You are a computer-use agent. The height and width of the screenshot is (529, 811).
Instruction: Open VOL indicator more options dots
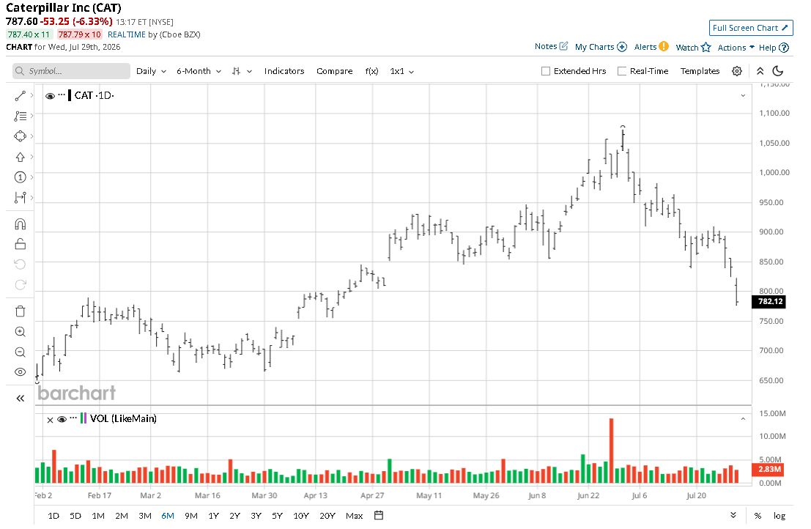73,418
